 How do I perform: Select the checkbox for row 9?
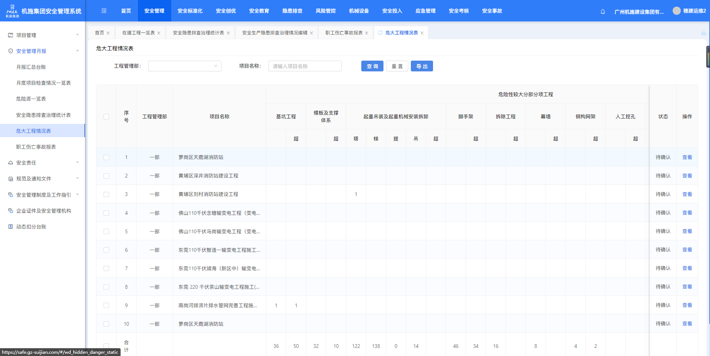point(106,305)
